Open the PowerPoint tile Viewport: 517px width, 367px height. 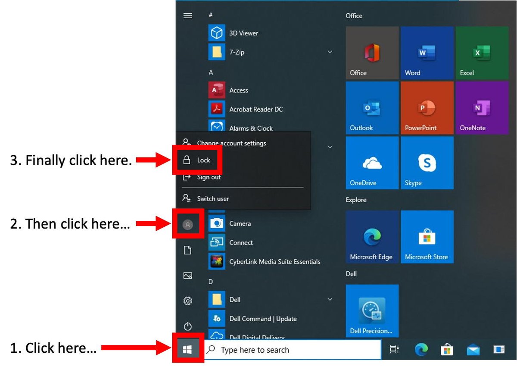point(427,108)
